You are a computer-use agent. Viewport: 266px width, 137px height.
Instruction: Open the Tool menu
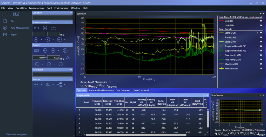pos(49,8)
